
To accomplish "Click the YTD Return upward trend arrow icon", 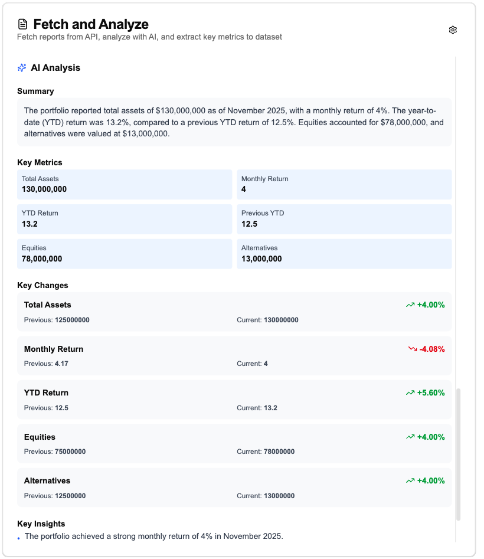I will point(410,393).
